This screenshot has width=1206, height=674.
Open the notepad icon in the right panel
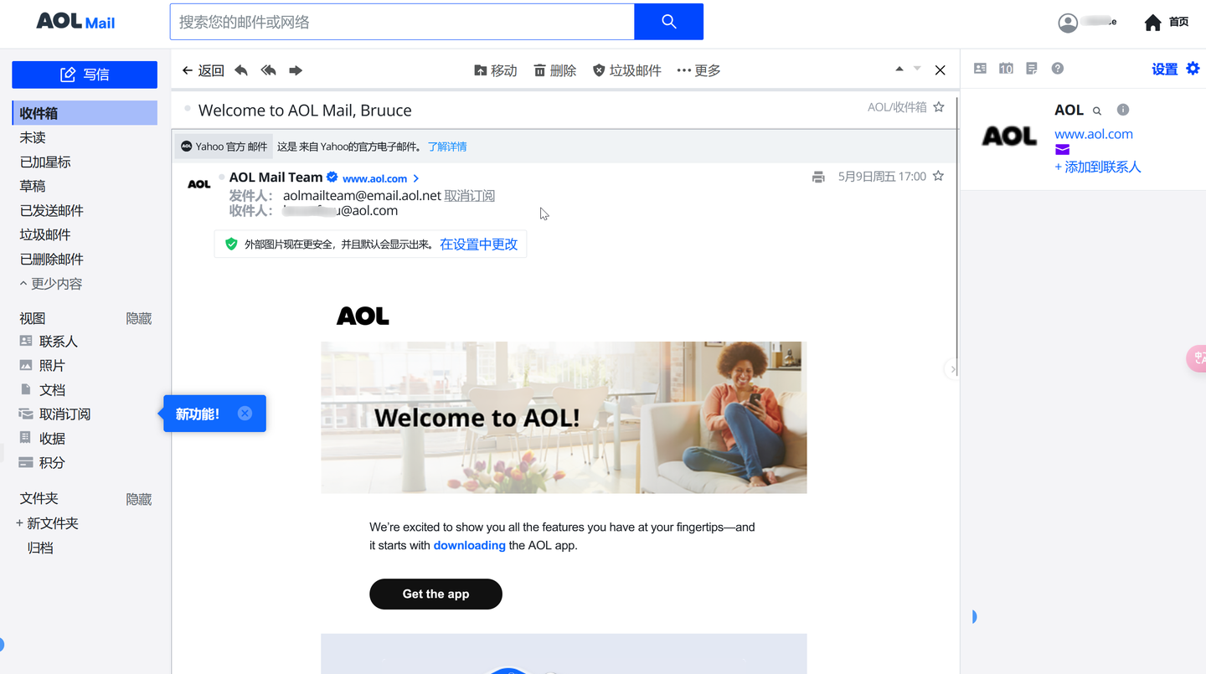tap(1032, 69)
